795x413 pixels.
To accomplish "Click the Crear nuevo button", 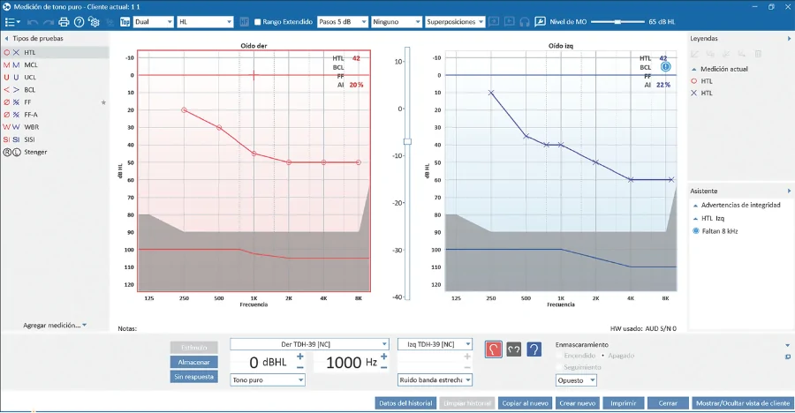I will tap(578, 402).
